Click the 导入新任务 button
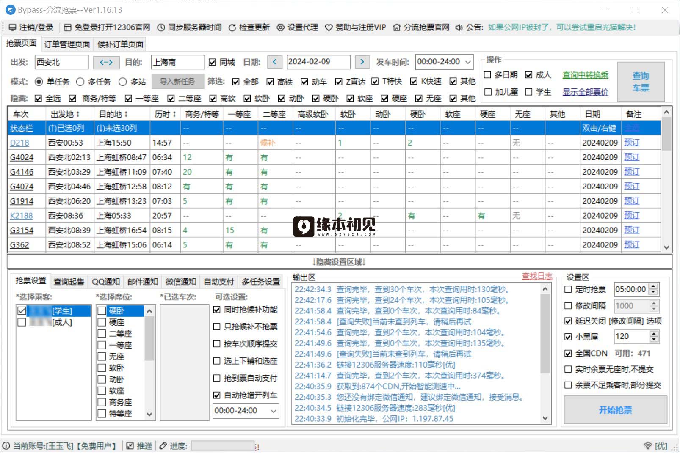The image size is (680, 453). pyautogui.click(x=177, y=81)
